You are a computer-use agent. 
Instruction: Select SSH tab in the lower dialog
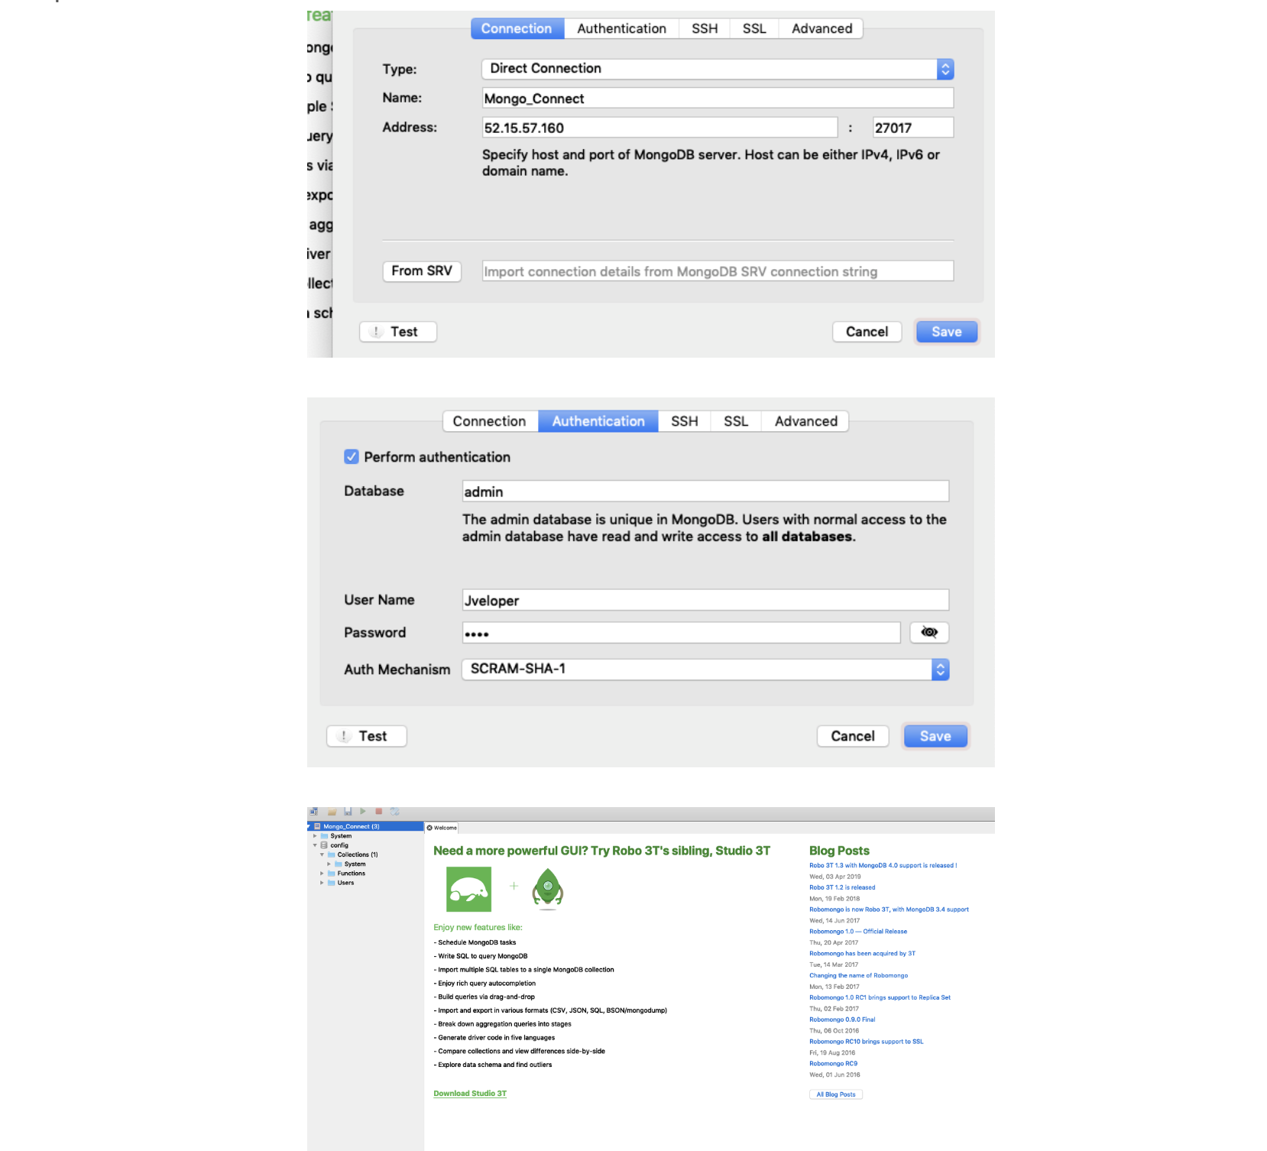(x=685, y=421)
